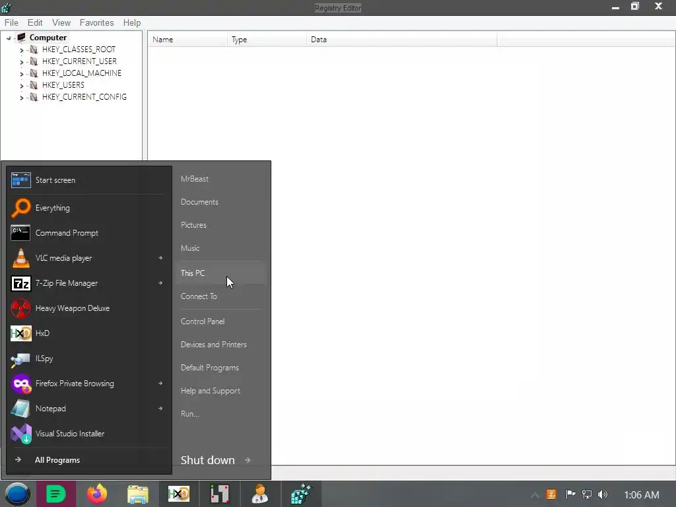Open person-figure app on taskbar
Screen dimensions: 676x507
pos(260,494)
